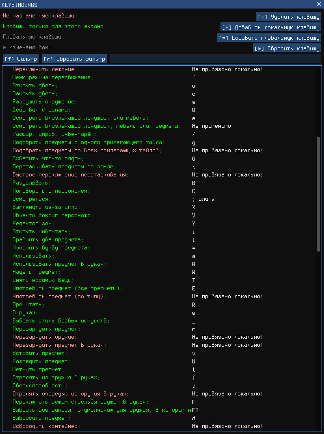Screen dimensions: 324x434
Task: Click 'Добавить глобальную клавишу' button
Action: point(269,38)
